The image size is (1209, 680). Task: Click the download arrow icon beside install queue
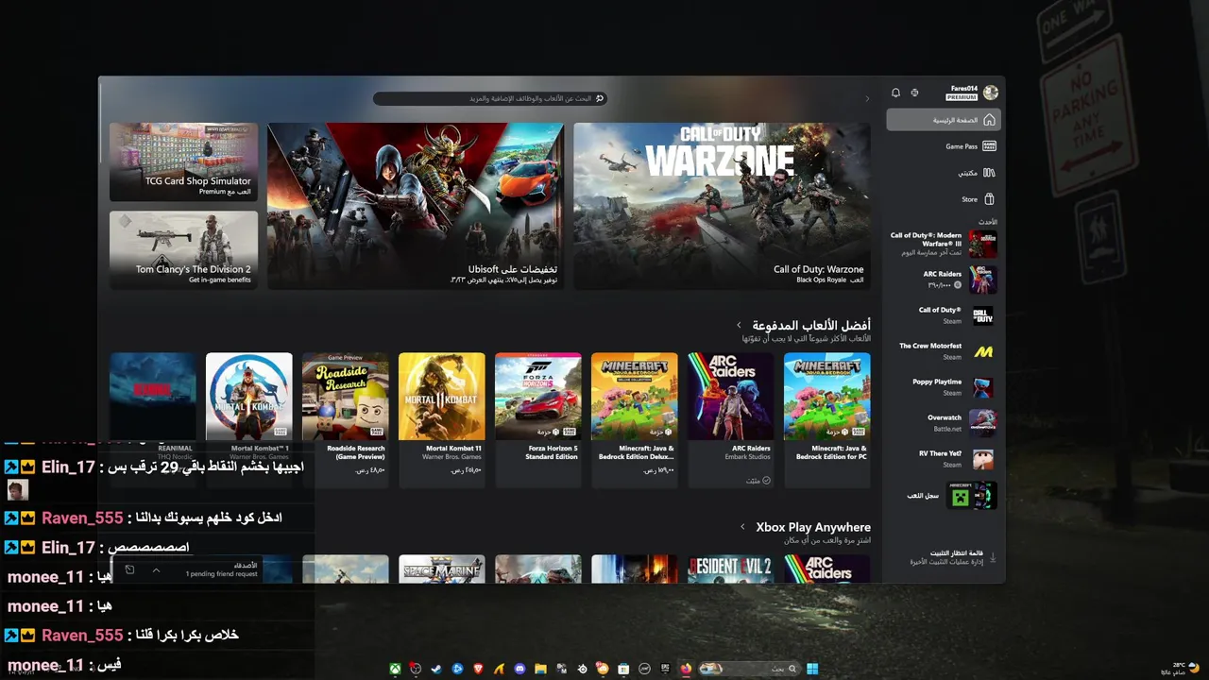992,557
